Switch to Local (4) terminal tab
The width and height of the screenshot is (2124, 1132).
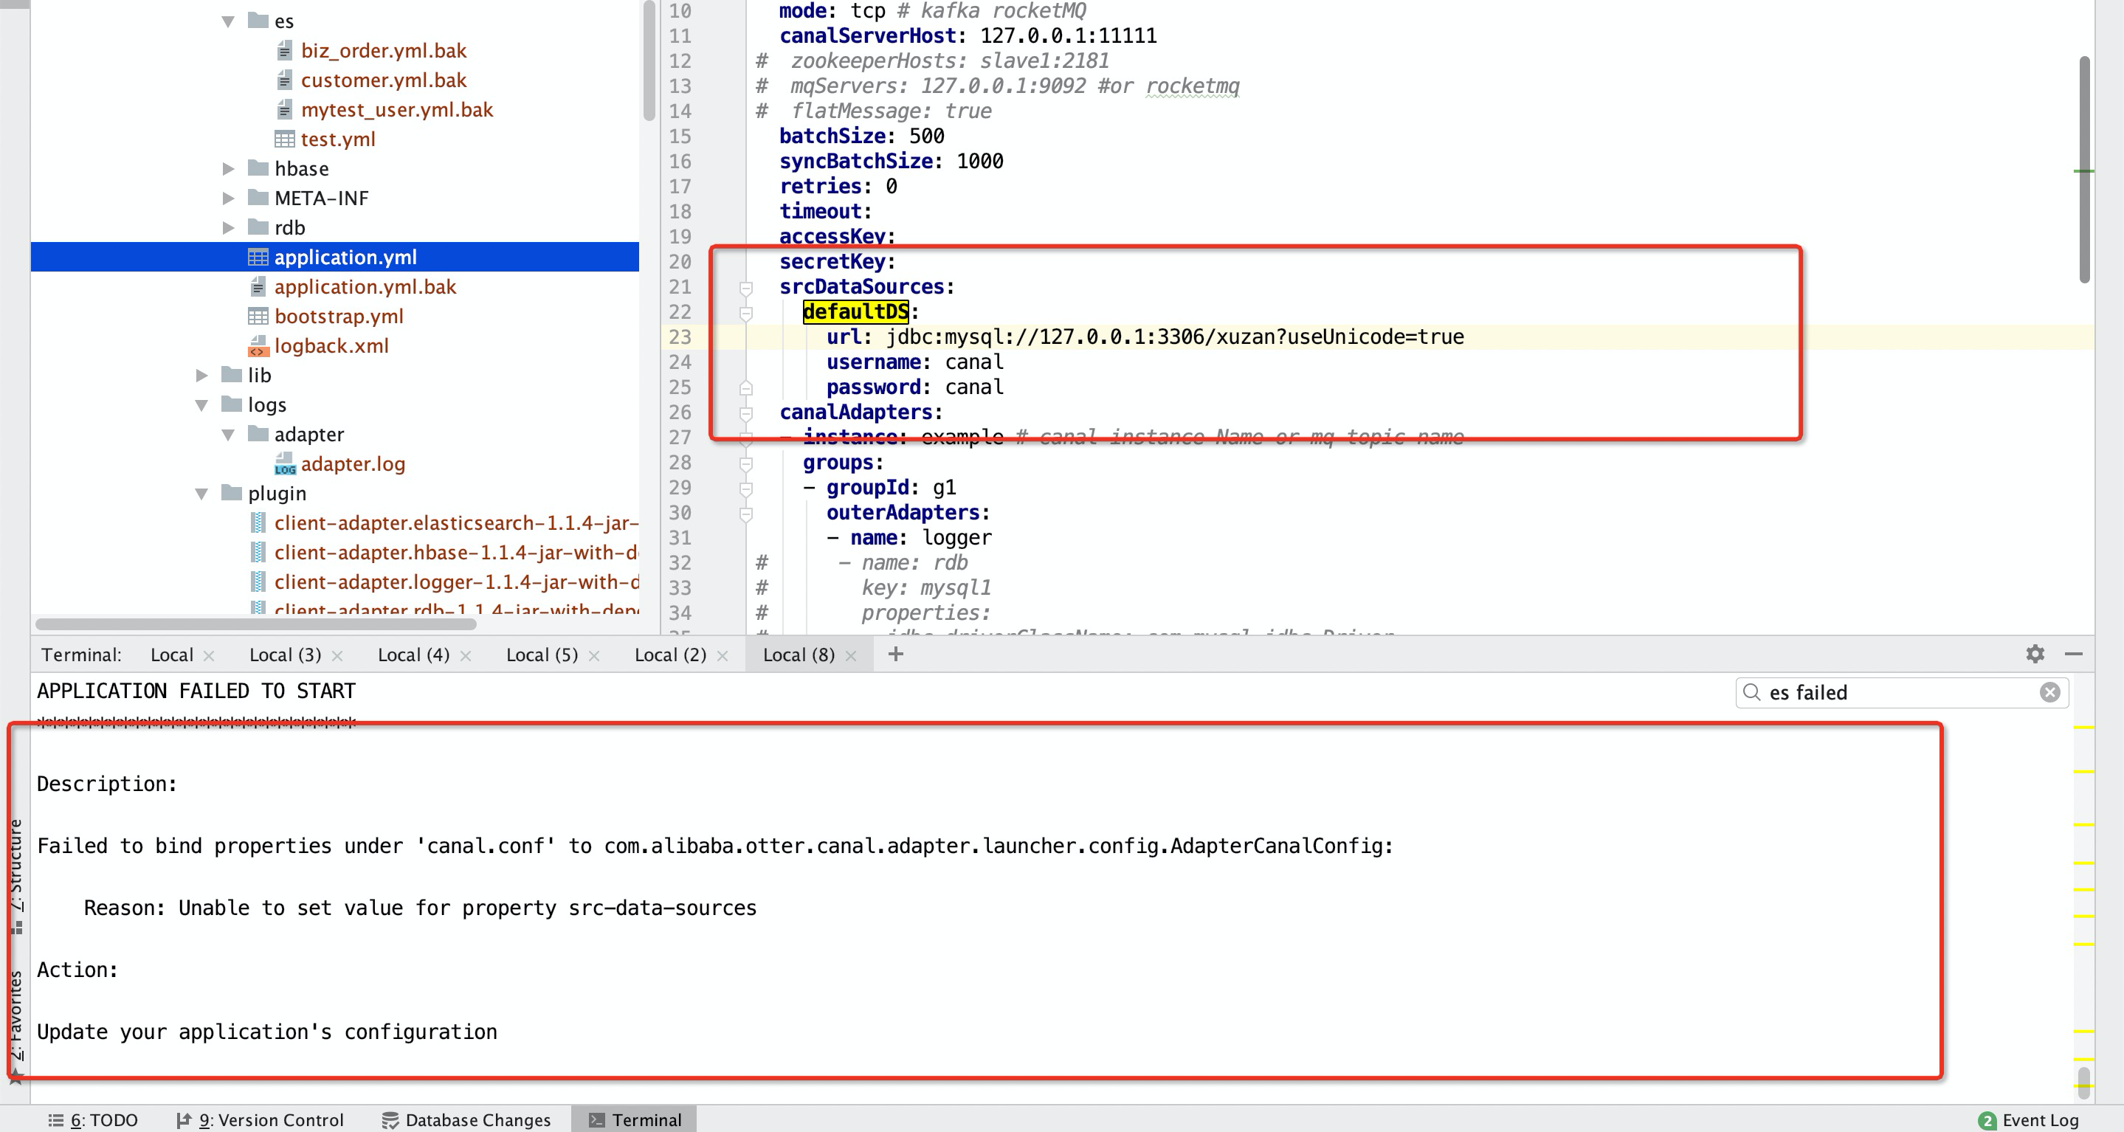coord(414,655)
